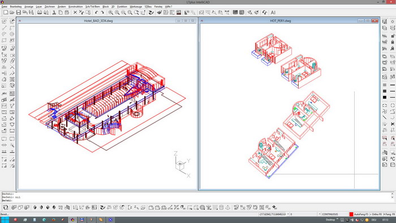Paste from clipboard icon
Screen dimensions: 396x223
coord(67,12)
